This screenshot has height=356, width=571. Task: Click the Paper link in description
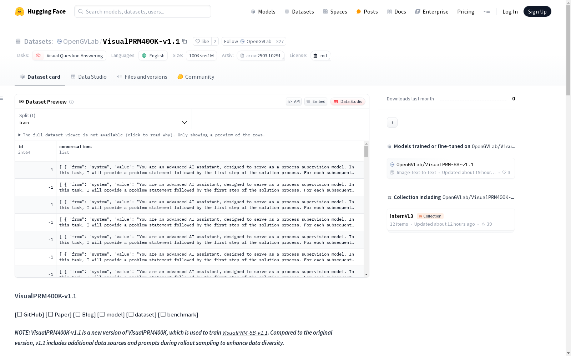[x=59, y=315]
